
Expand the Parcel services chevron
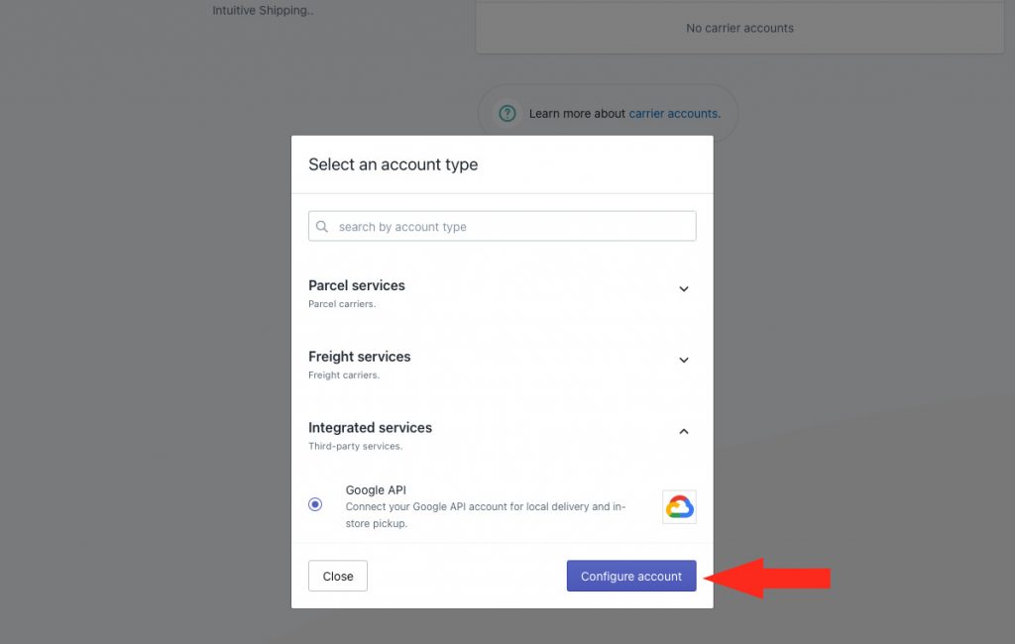point(684,288)
